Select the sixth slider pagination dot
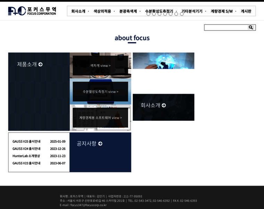Image resolution: width=264 pixels, height=209 pixels. [x=176, y=14]
